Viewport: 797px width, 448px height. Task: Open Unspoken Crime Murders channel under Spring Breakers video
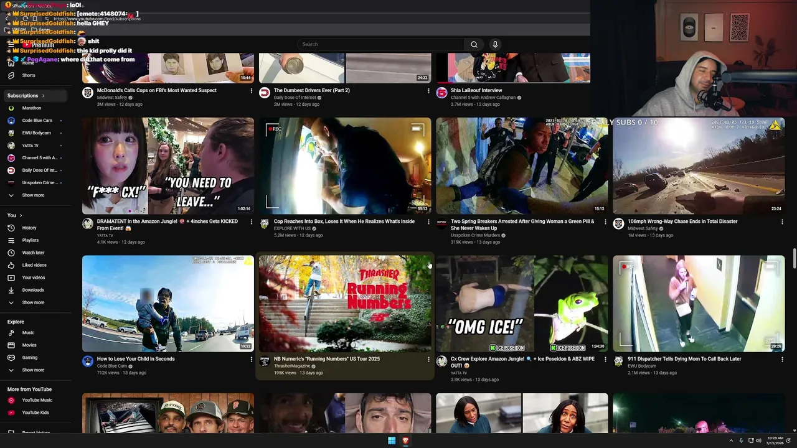tap(475, 235)
